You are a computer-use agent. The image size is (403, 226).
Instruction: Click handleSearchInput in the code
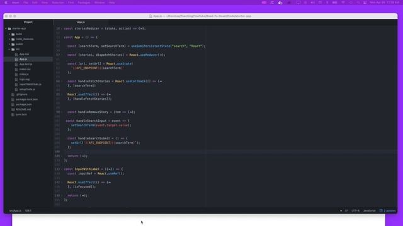point(91,121)
